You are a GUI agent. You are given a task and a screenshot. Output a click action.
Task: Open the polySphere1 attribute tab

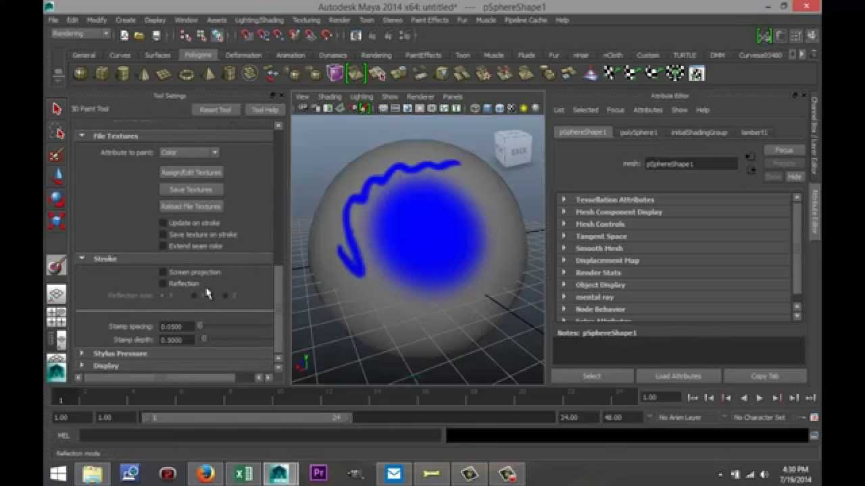(639, 132)
